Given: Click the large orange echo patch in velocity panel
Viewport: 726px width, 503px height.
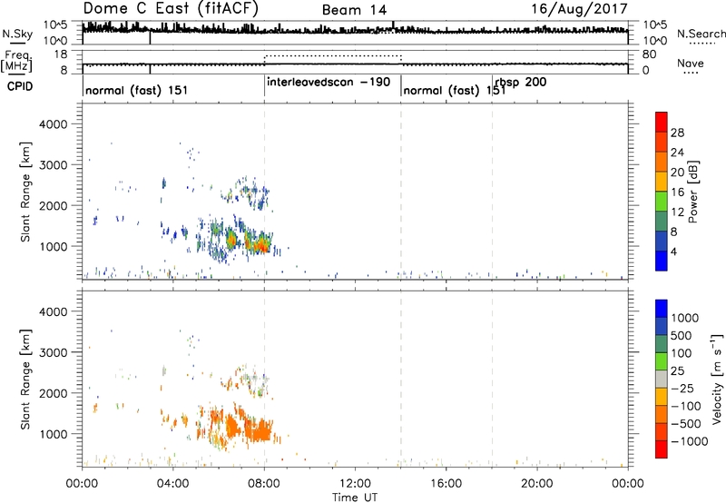Looking at the screenshot, I should [258, 429].
